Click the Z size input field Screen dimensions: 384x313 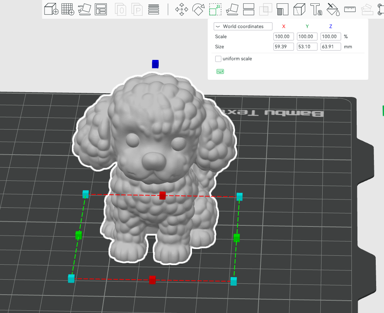coord(330,46)
